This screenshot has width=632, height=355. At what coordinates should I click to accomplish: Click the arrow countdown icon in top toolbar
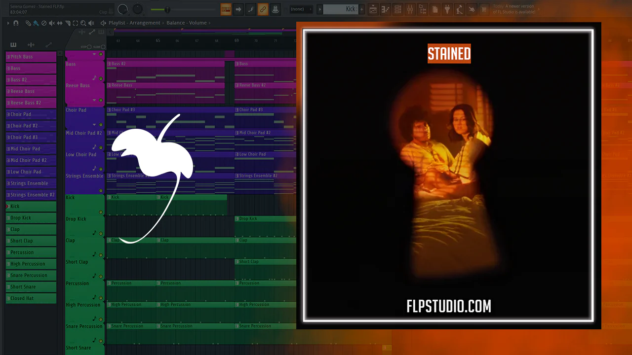tap(238, 9)
